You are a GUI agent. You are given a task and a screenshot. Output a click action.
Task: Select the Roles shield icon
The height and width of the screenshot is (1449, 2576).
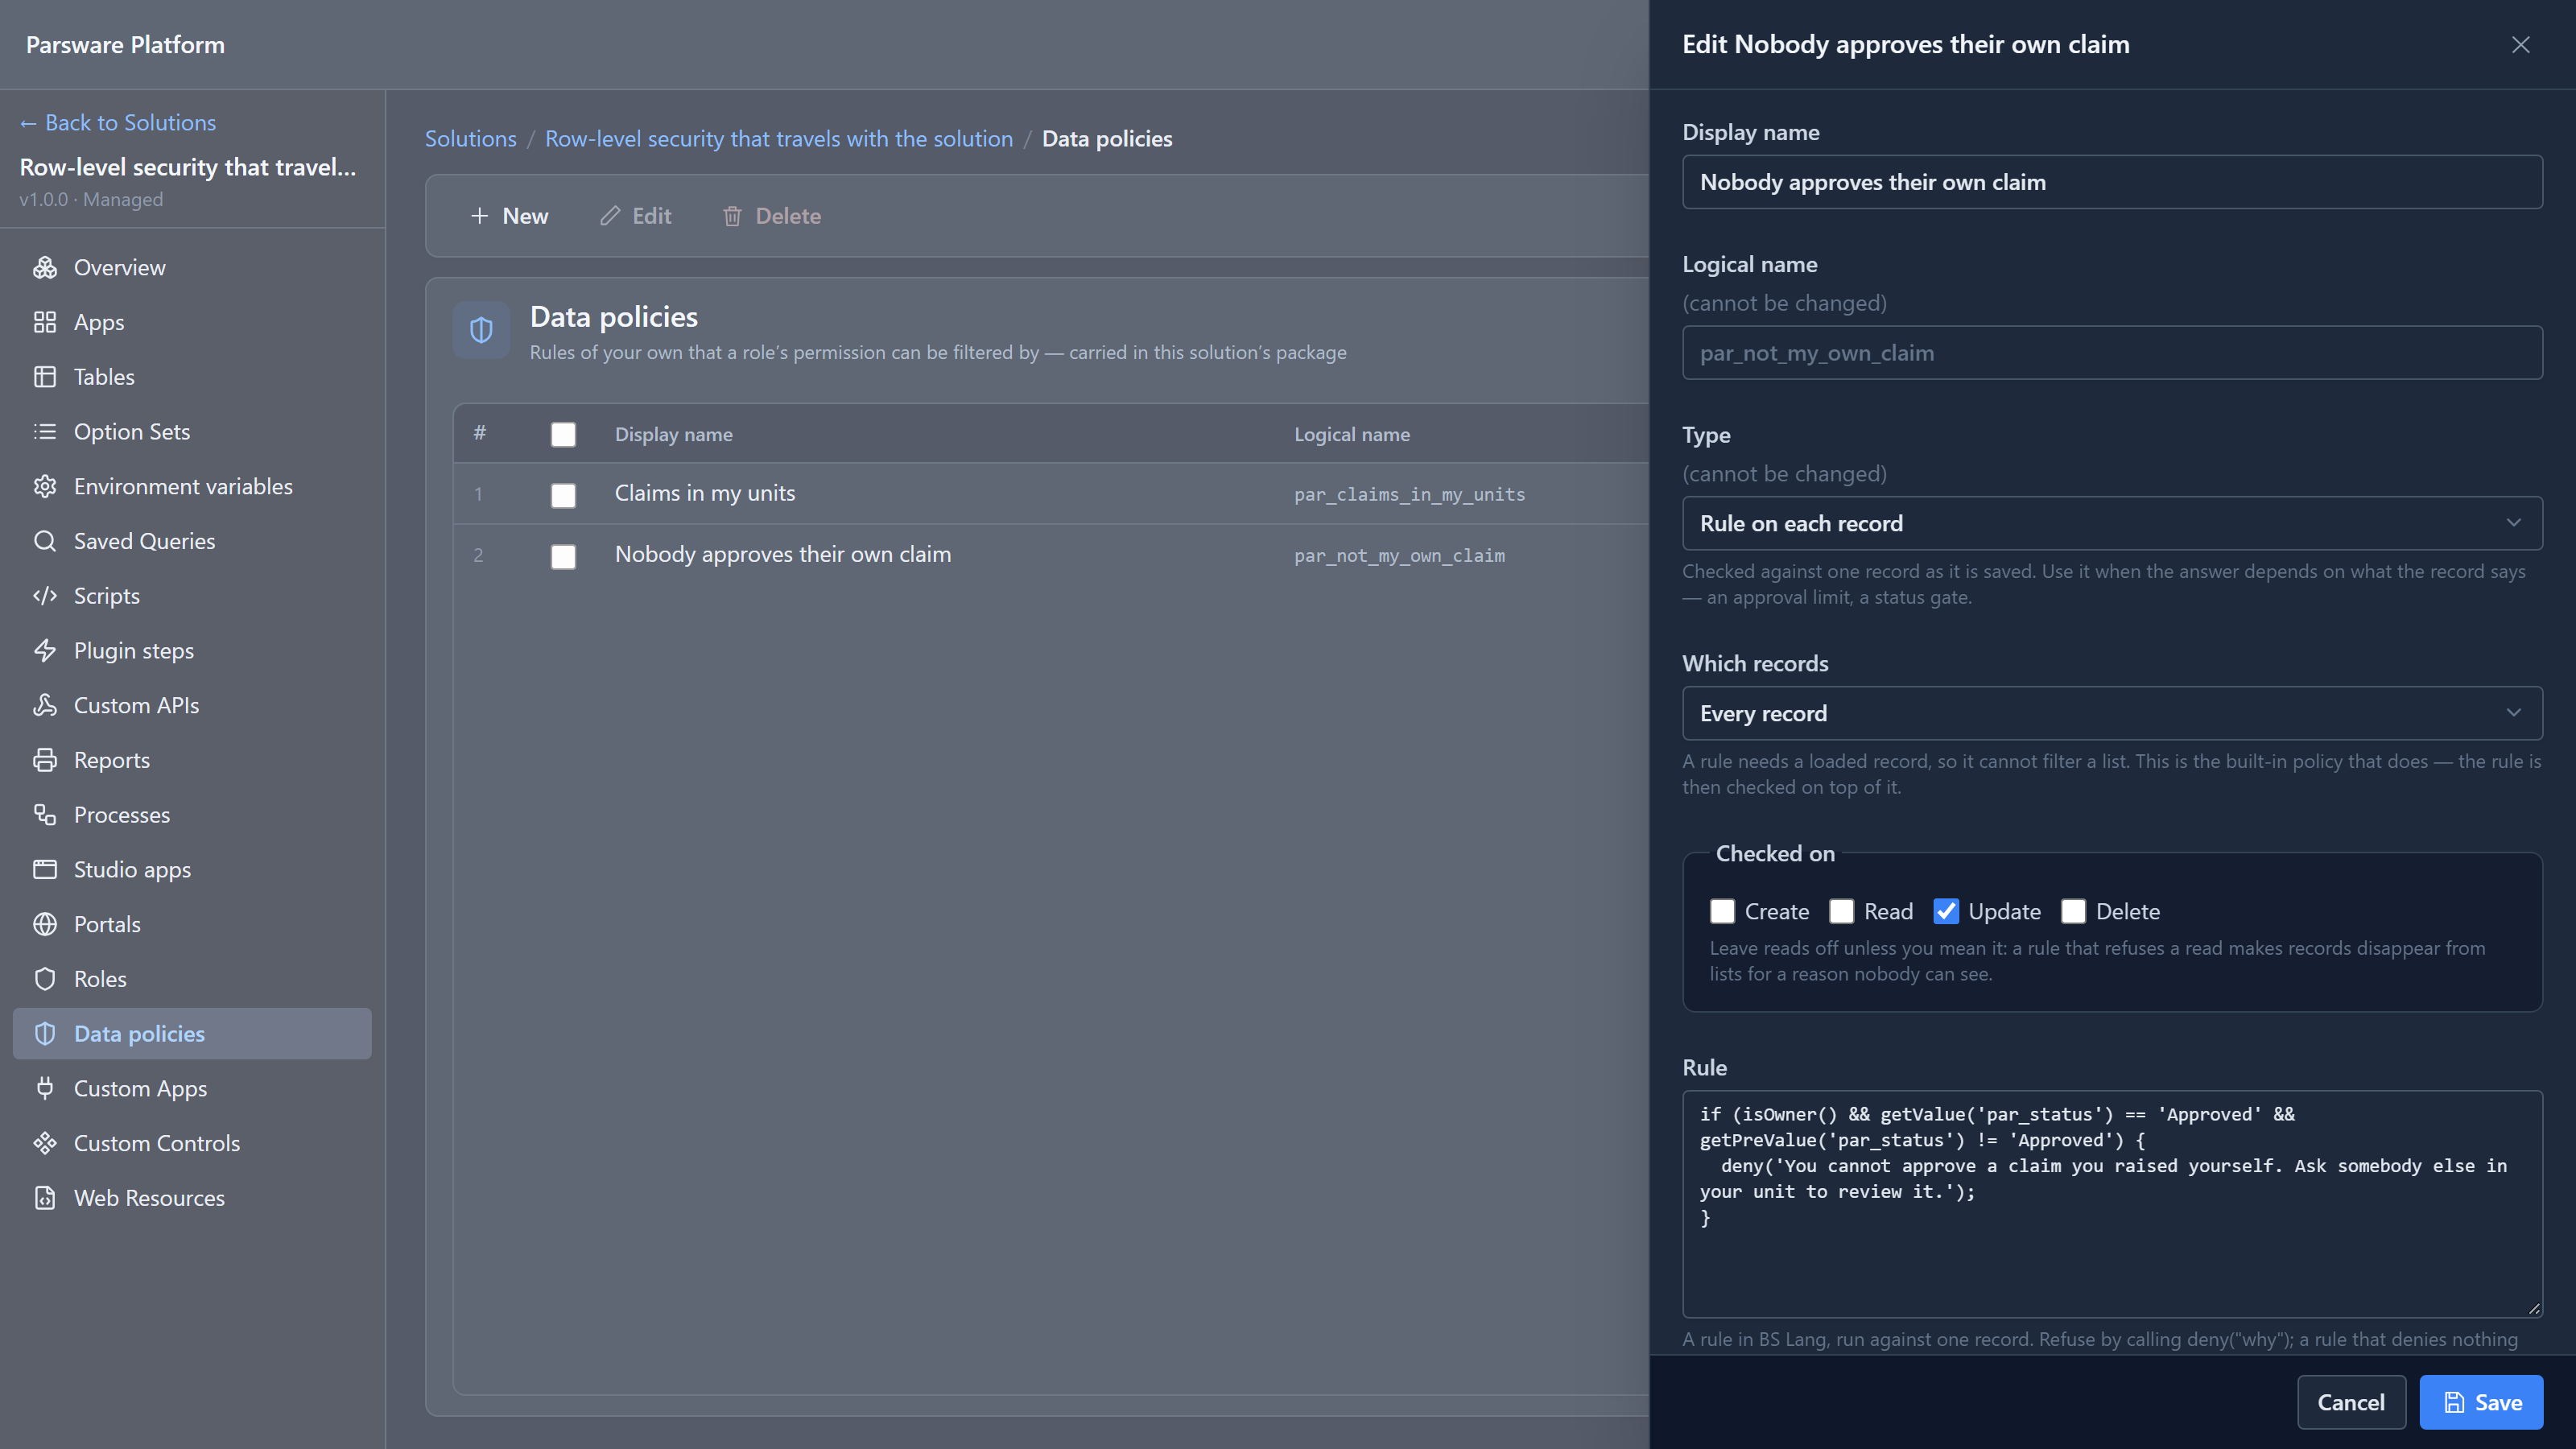45,979
